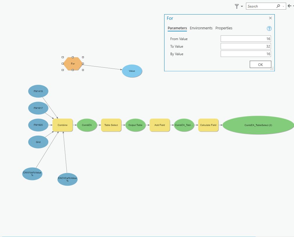Click the search magnifier icon
Viewport: 294px width, 237px height.
click(x=278, y=6)
